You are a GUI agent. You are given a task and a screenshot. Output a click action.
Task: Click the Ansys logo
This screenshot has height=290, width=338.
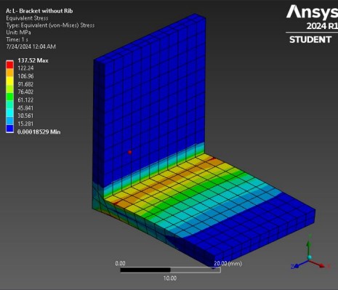(312, 12)
